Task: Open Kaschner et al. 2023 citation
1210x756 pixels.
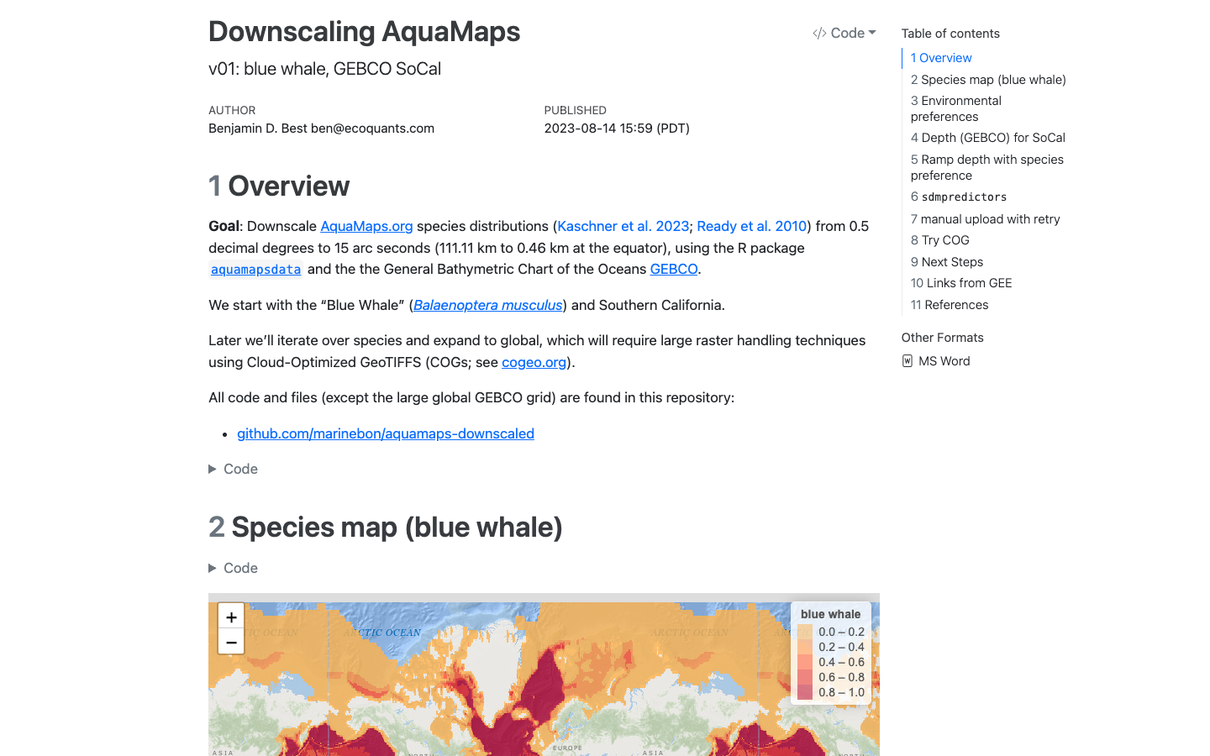Action: click(x=623, y=226)
